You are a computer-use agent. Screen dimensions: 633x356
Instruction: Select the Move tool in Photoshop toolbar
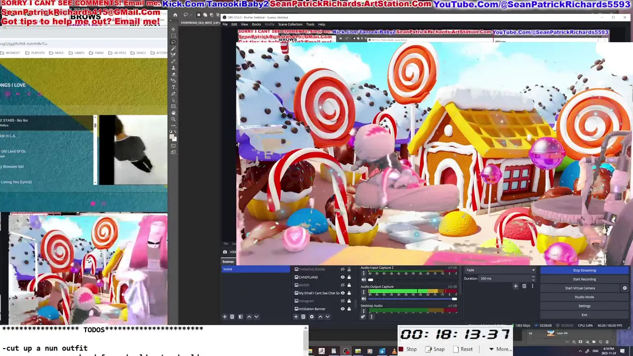click(173, 30)
